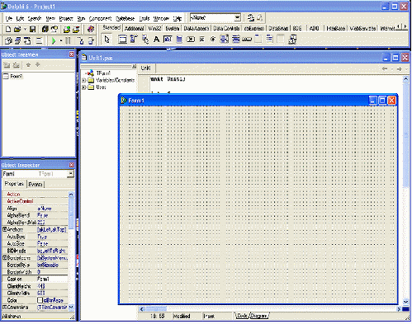Click the Remove file from project icon
This screenshot has height=324, width=412.
76,29
